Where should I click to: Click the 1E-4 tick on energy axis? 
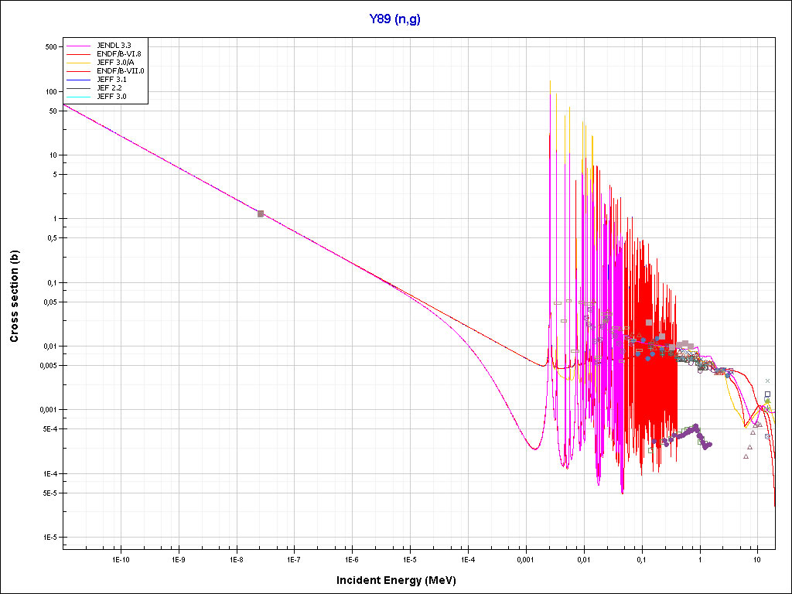pos(467,558)
